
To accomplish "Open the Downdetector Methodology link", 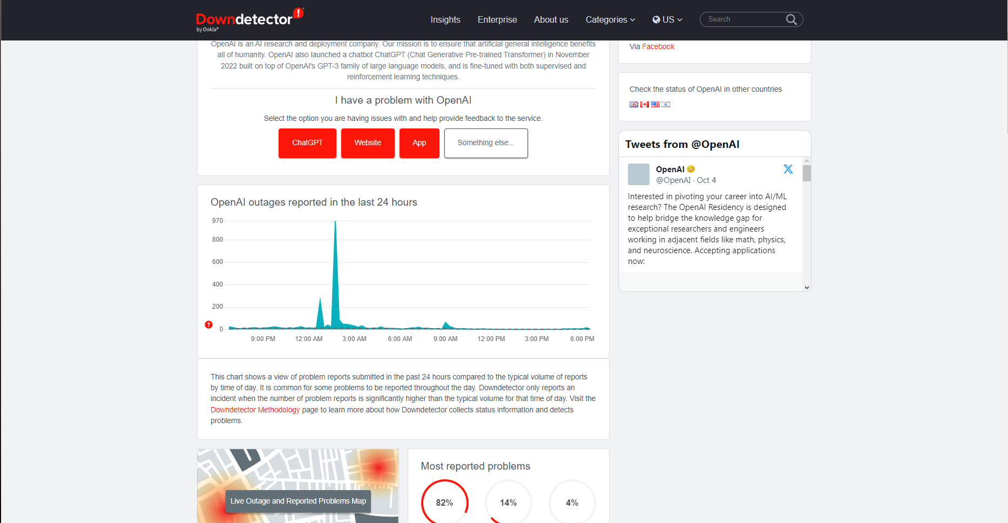I will (x=255, y=410).
